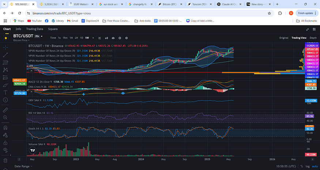Collapse the drawing toolbar side arrow

point(11,155)
